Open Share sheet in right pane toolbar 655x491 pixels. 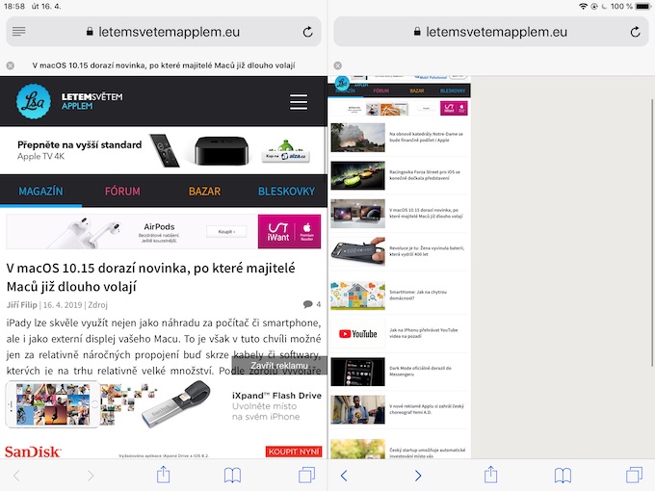491,475
